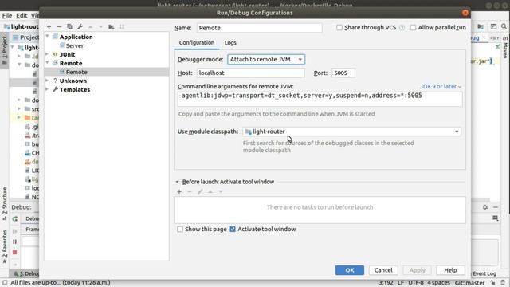Open search everywhere magnifier icon

click(x=504, y=26)
